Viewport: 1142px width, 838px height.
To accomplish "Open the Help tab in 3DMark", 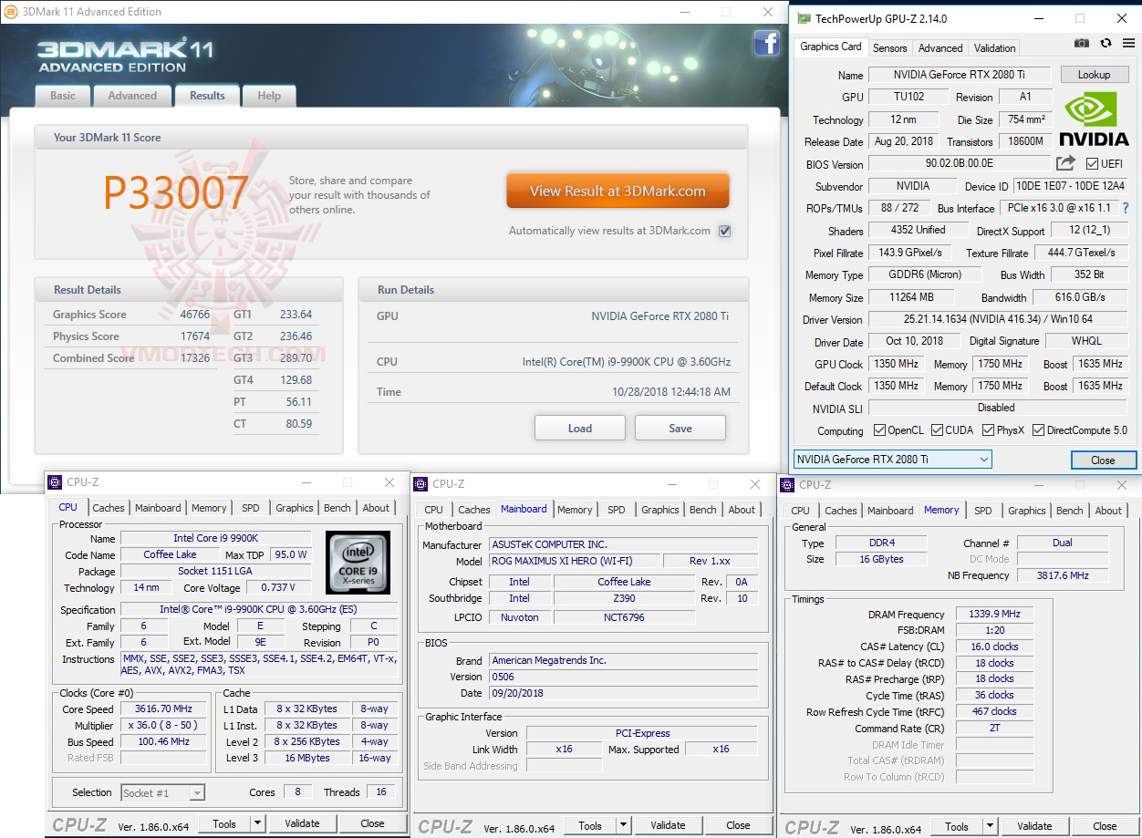I will [269, 96].
